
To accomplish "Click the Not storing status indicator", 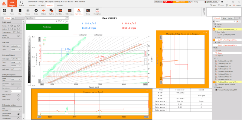I will point(196,2).
